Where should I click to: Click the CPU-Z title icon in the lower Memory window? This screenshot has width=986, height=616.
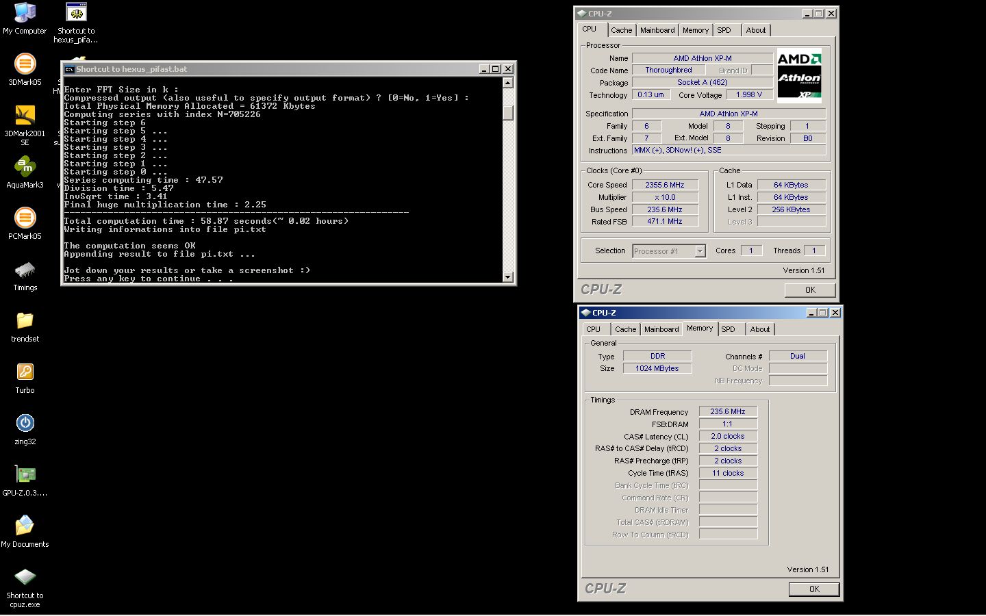point(586,313)
